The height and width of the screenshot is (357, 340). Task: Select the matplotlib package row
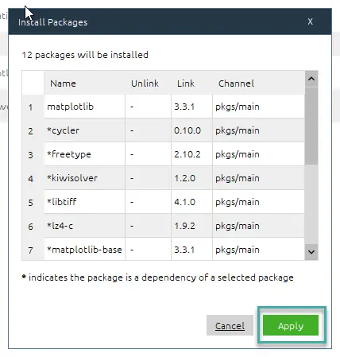[174, 107]
